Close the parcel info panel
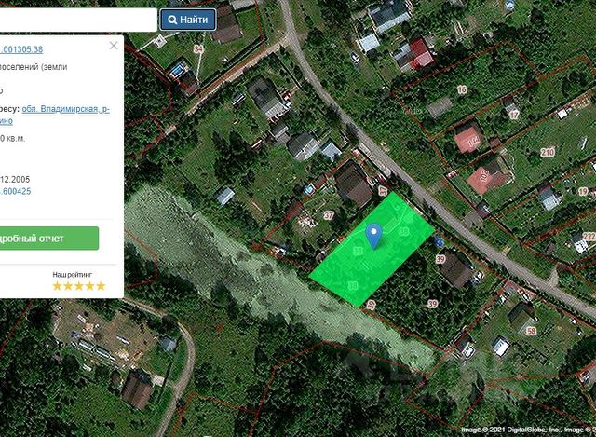The height and width of the screenshot is (437, 596). coord(114,46)
